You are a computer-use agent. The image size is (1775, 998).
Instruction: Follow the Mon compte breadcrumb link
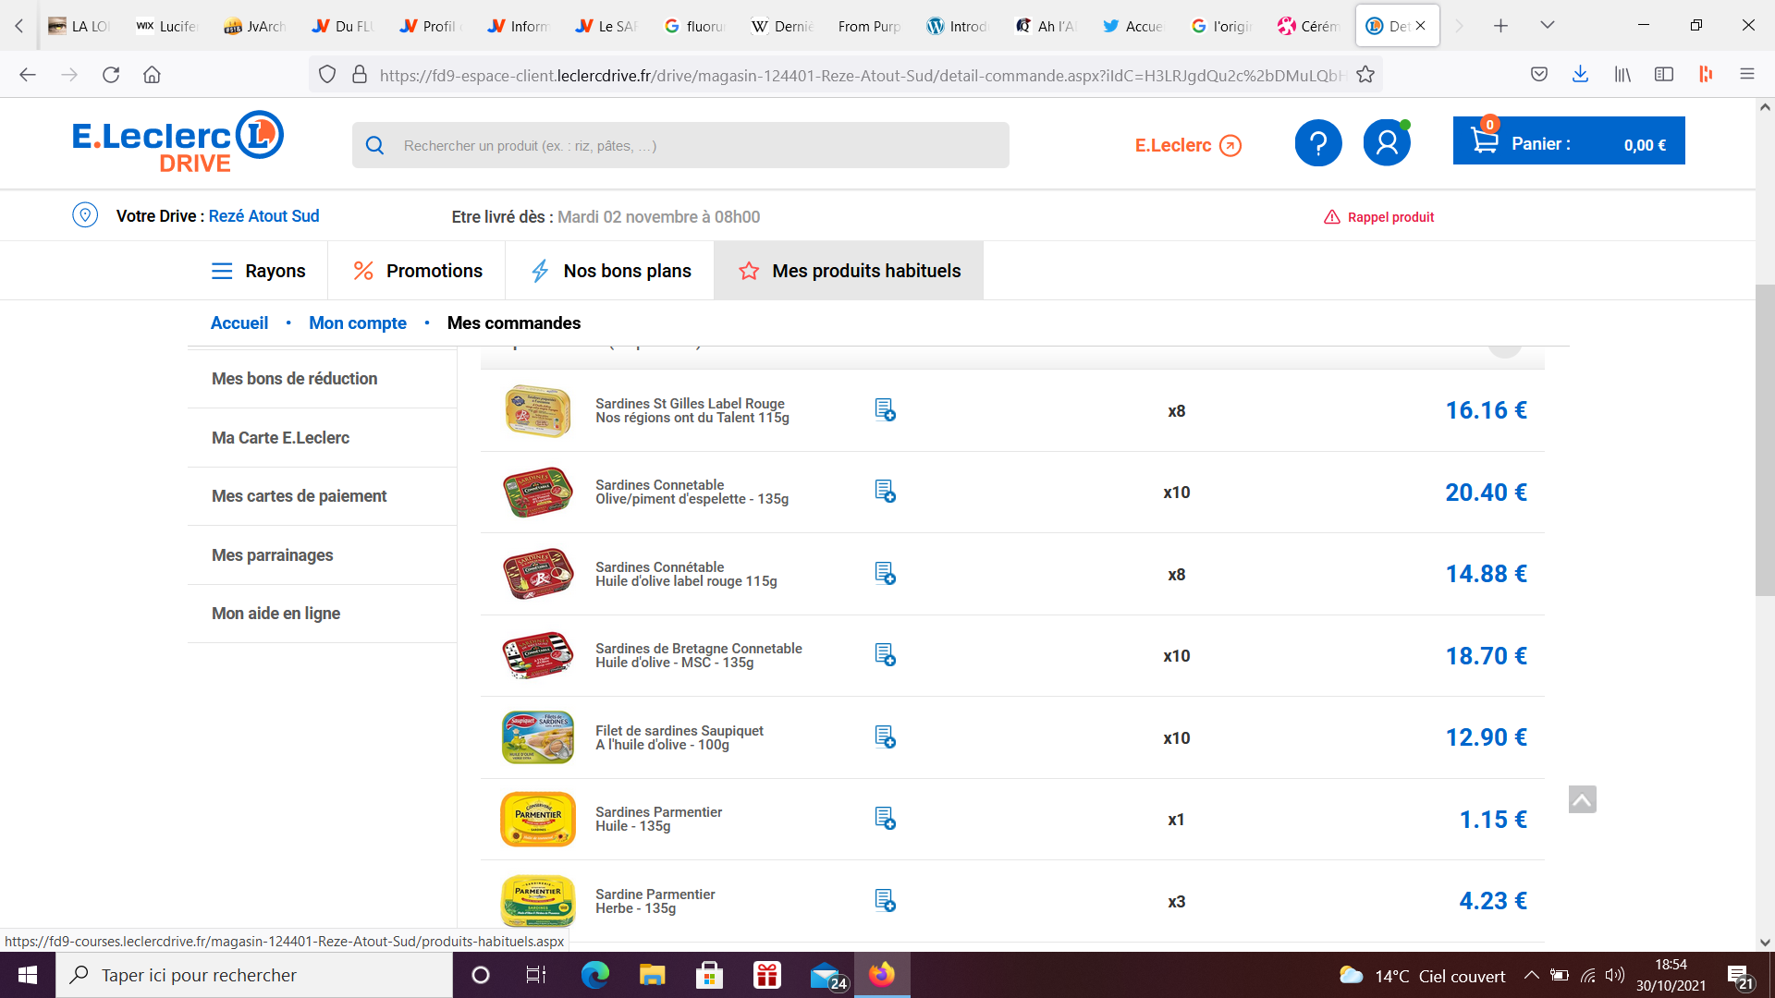pos(357,323)
